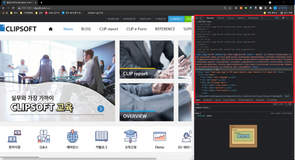
Task: Switch to the DevTools Elements tab
Action: click(210, 18)
